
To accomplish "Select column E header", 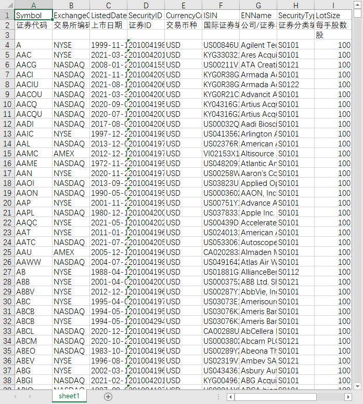I will [x=184, y=5].
